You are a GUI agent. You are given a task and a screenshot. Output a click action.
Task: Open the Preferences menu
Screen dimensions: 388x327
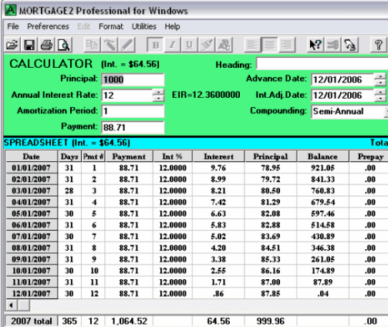tap(48, 26)
